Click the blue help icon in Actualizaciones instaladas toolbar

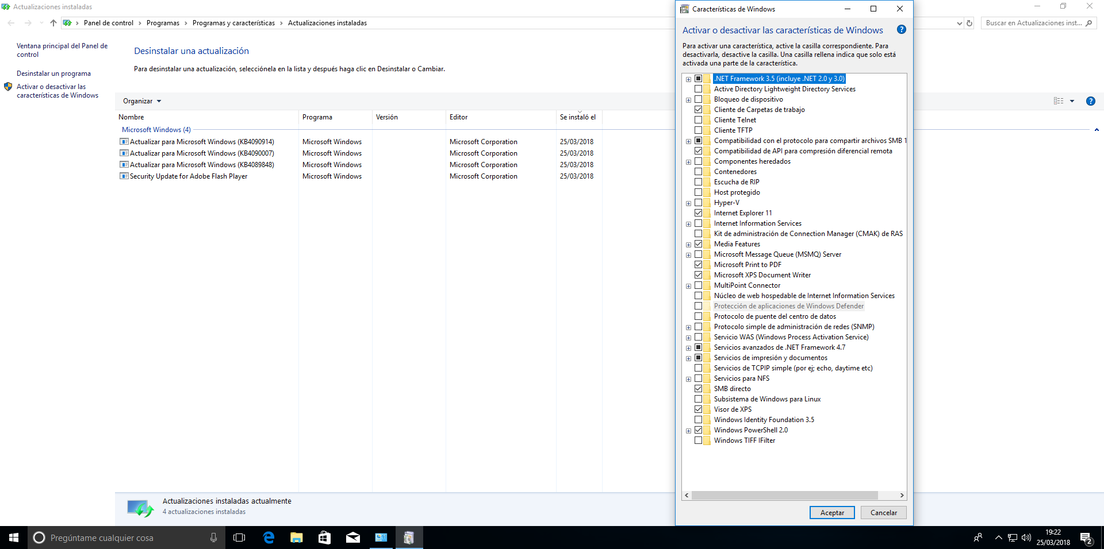point(1090,101)
